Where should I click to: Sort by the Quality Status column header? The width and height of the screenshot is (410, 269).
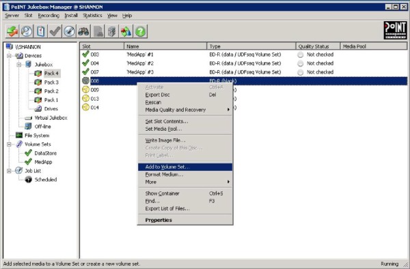click(318, 46)
